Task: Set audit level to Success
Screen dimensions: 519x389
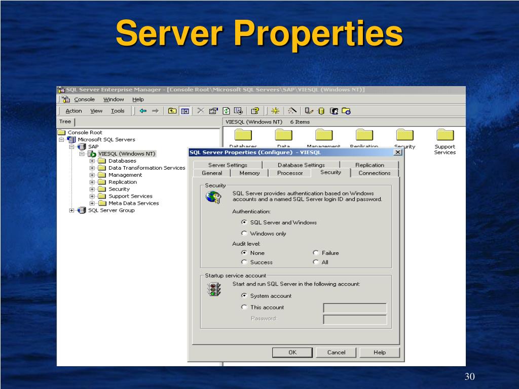Action: (244, 262)
